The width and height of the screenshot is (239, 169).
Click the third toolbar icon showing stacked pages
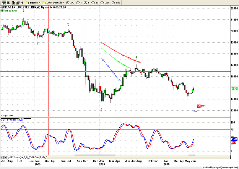[x=13, y=3]
